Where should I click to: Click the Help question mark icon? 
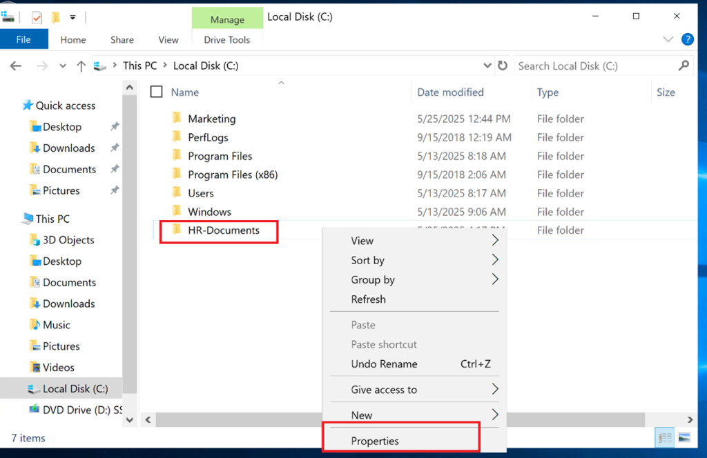pyautogui.click(x=687, y=39)
